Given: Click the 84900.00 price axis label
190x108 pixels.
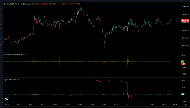Looking at the screenshot, I should coord(186,14).
